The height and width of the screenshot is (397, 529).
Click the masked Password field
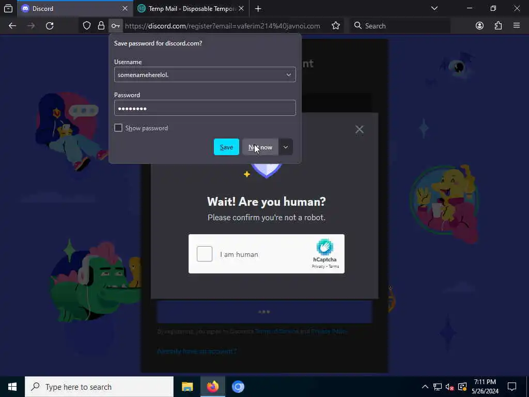(x=205, y=108)
